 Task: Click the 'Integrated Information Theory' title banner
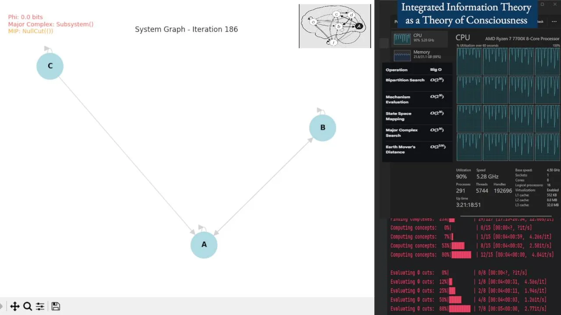click(467, 14)
